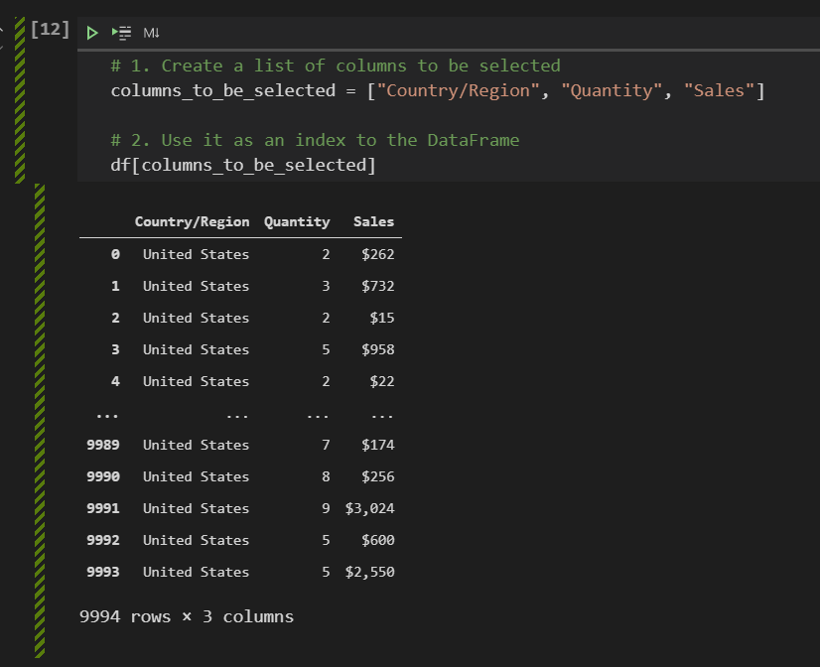This screenshot has width=820, height=667.
Task: Click the striped gutter bar beside the output
Action: 40,417
